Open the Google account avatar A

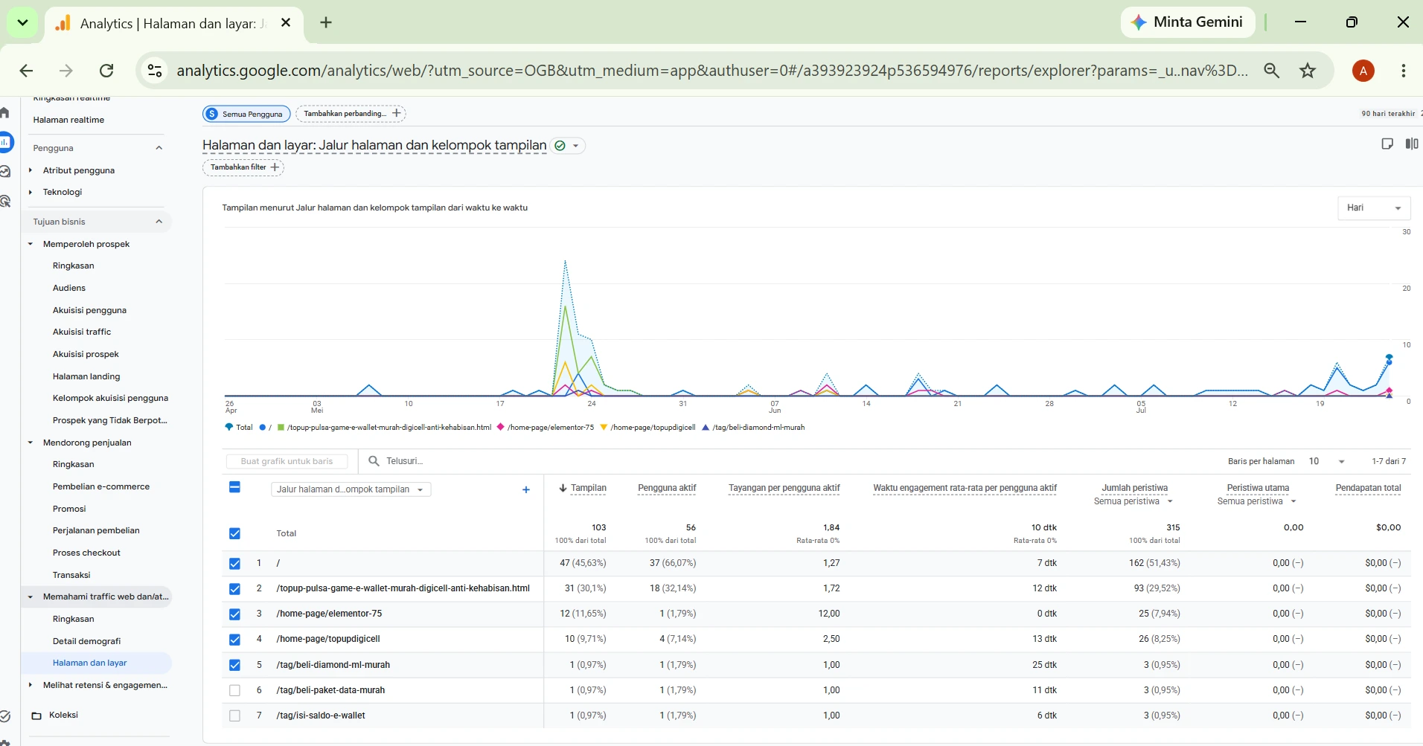(x=1363, y=71)
